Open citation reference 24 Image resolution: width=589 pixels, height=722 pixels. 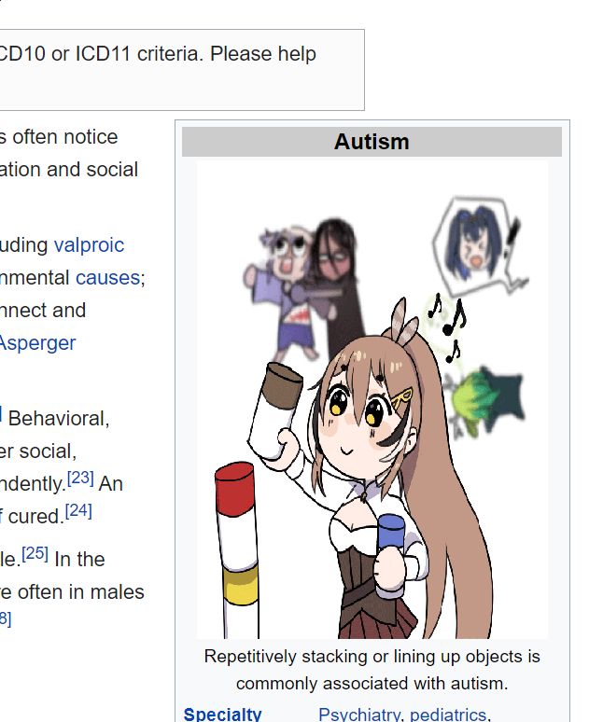78,511
